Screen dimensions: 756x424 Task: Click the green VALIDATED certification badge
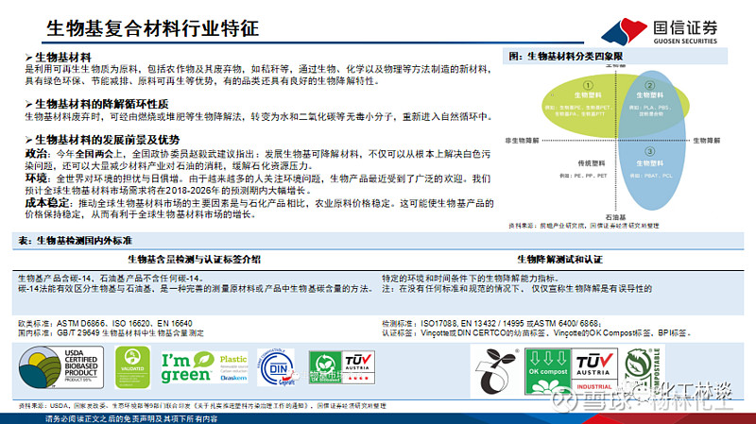[x=132, y=367]
